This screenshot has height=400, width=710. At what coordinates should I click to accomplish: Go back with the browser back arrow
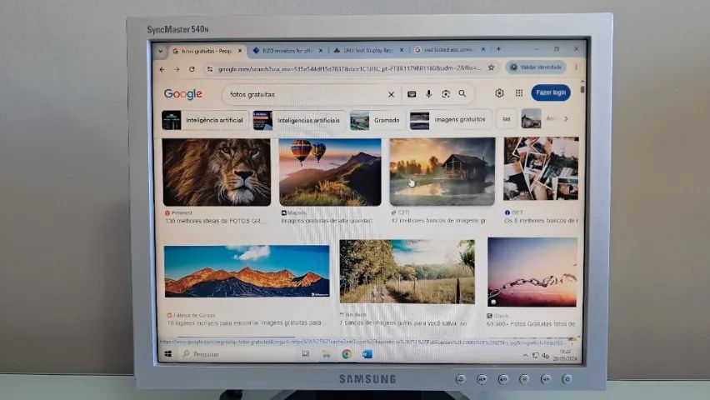click(x=162, y=69)
